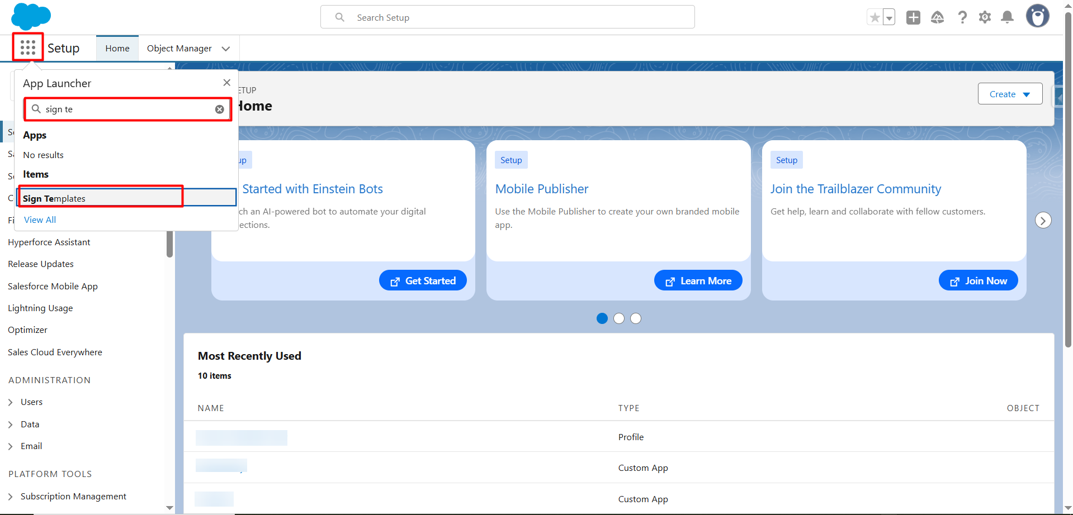Open Release Updates in sidebar

pos(41,264)
